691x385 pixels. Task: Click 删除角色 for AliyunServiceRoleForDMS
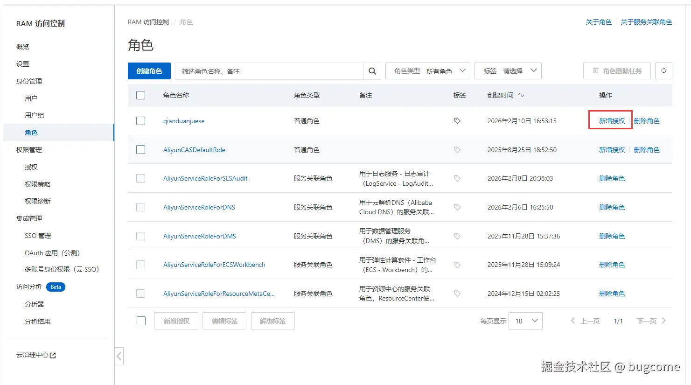[612, 236]
